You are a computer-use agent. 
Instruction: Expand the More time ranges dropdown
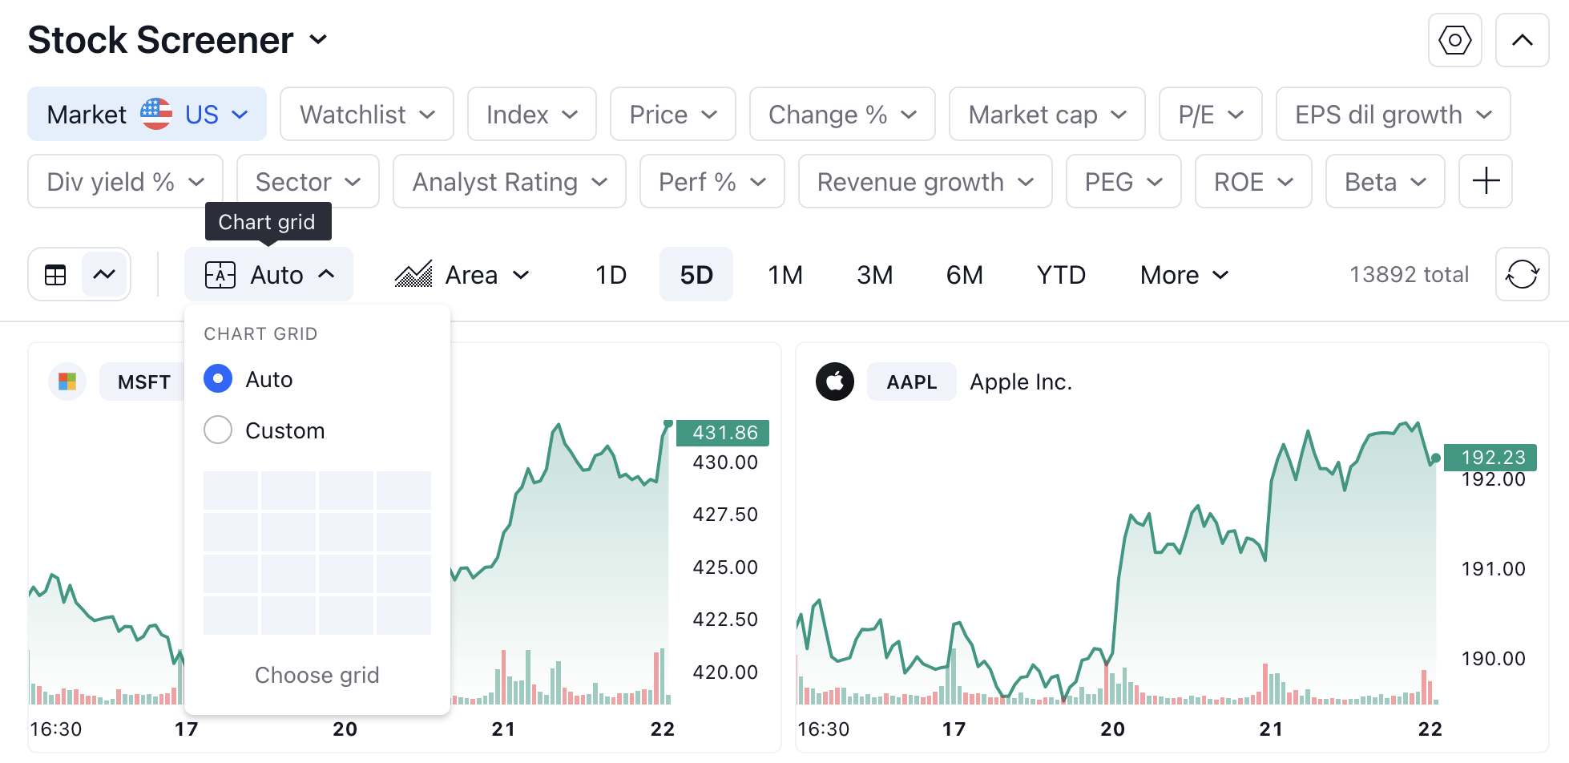click(x=1184, y=275)
